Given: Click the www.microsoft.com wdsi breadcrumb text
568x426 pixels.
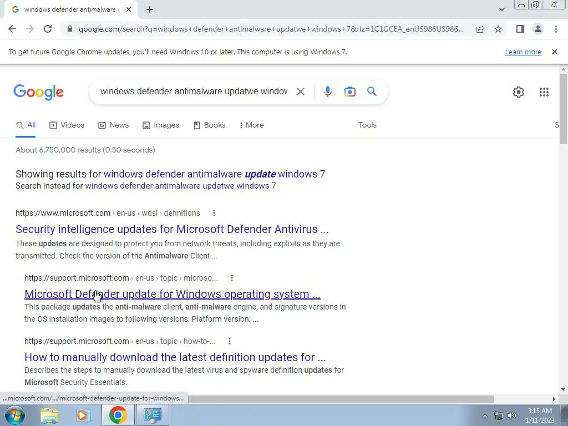Looking at the screenshot, I should pos(108,213).
